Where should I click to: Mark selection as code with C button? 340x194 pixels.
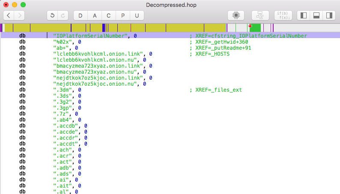click(x=108, y=15)
